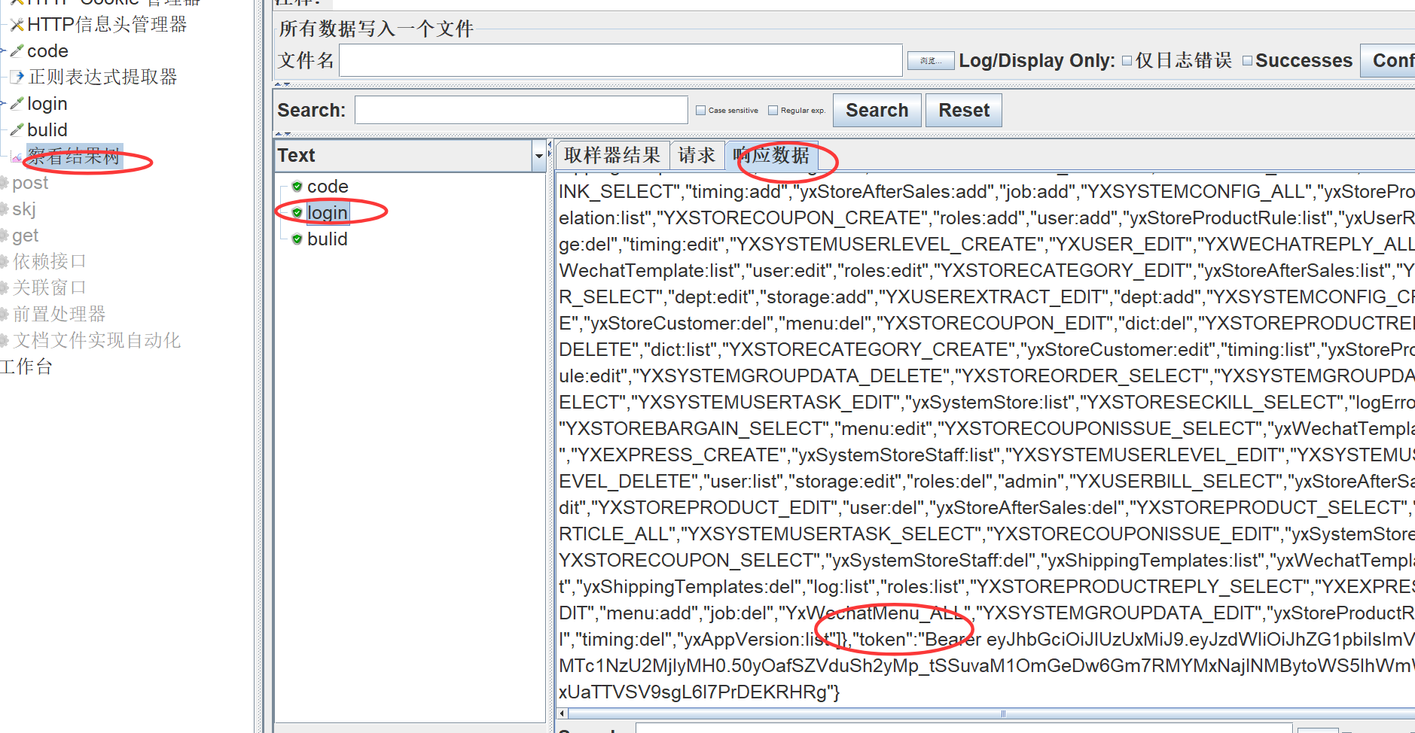1415x733 pixels.
Task: Select the code sampler in the test plan tree
Action: (x=47, y=51)
